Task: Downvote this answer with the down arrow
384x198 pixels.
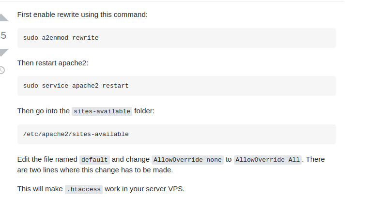Action: [x=3, y=53]
